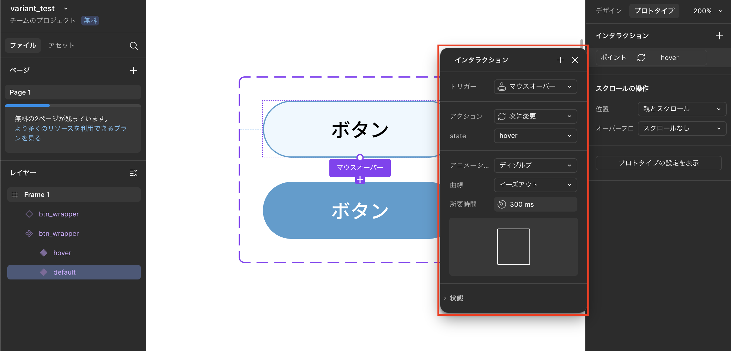The height and width of the screenshot is (351, 731).
Task: Add a new page with plus icon
Action: [134, 70]
